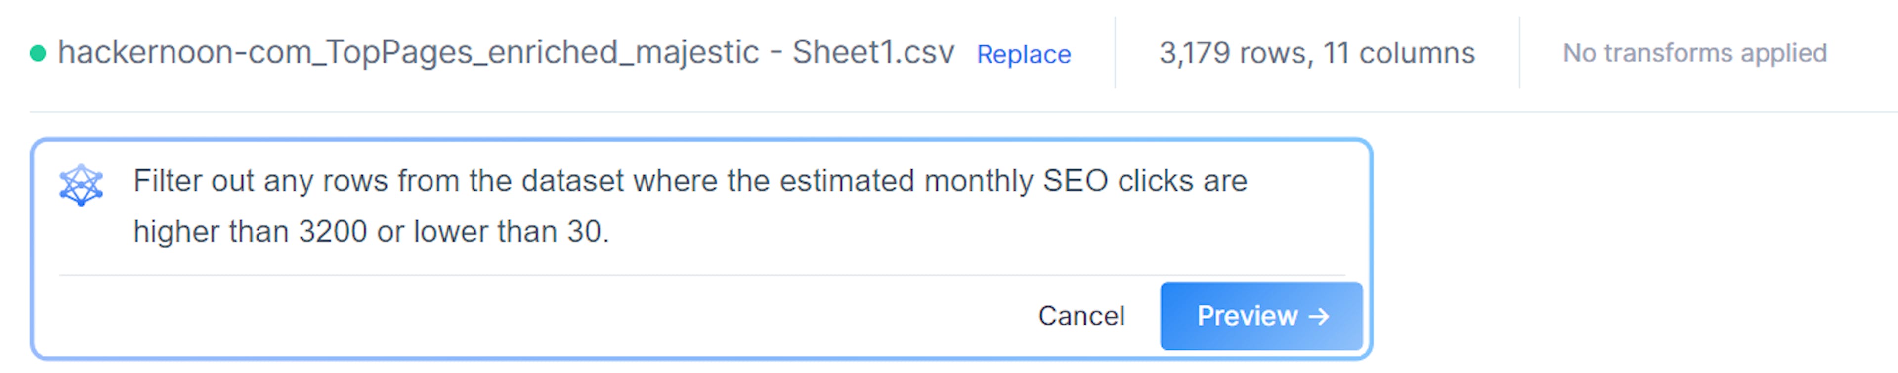Click the word 'Filter' starting the prompt
Screen dimensions: 1898x373
tap(167, 181)
